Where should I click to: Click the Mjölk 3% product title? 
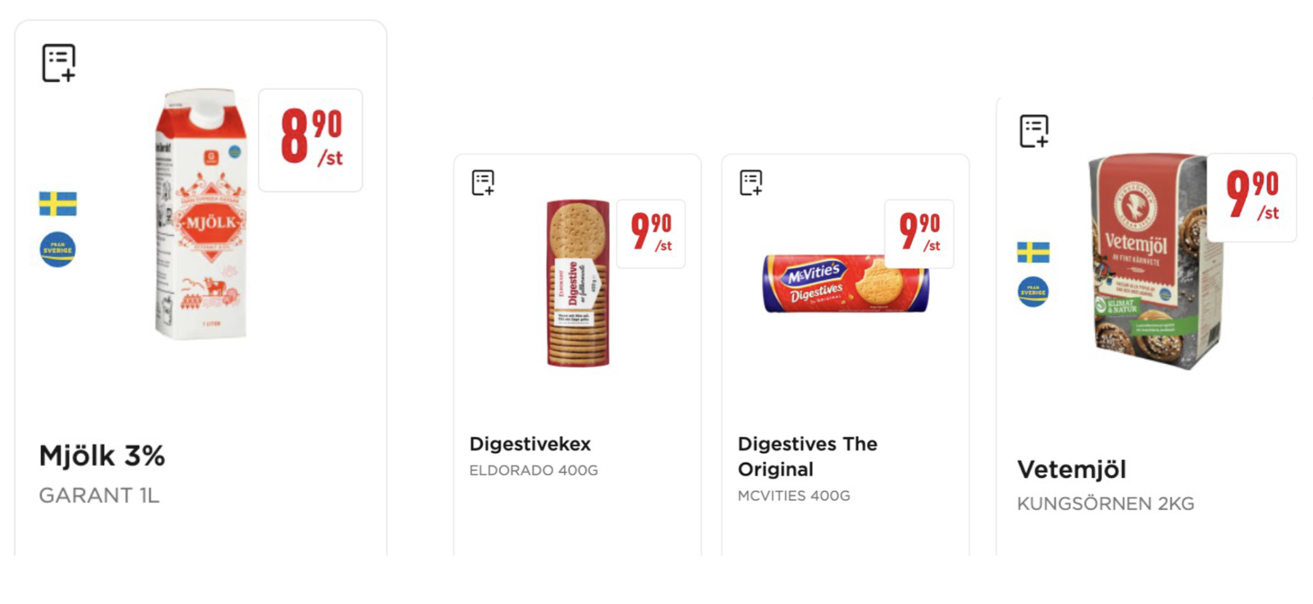point(102,455)
